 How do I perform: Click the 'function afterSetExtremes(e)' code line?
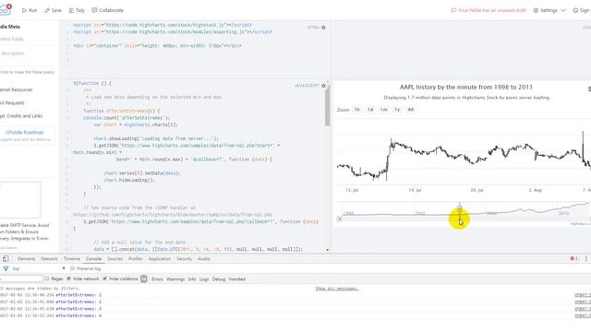[121, 111]
